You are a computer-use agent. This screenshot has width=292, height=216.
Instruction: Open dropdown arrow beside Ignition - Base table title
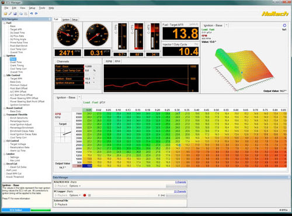click(79, 97)
